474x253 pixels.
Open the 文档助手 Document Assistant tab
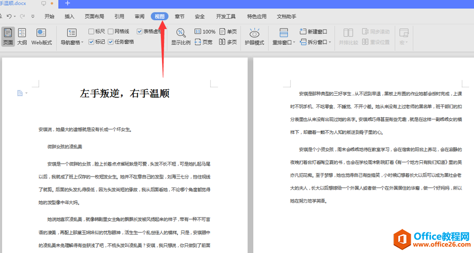click(286, 16)
